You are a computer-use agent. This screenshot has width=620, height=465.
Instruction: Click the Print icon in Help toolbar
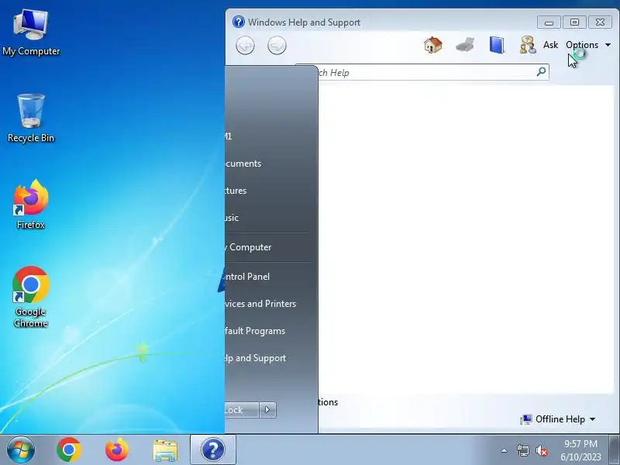465,45
